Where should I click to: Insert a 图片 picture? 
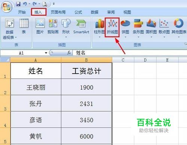40,26
